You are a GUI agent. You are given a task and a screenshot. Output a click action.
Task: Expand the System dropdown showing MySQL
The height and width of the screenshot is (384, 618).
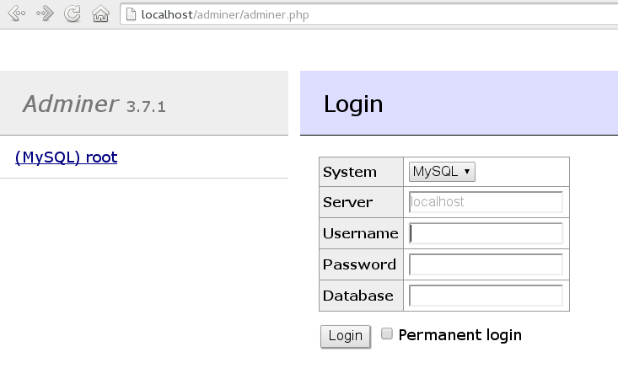point(443,172)
